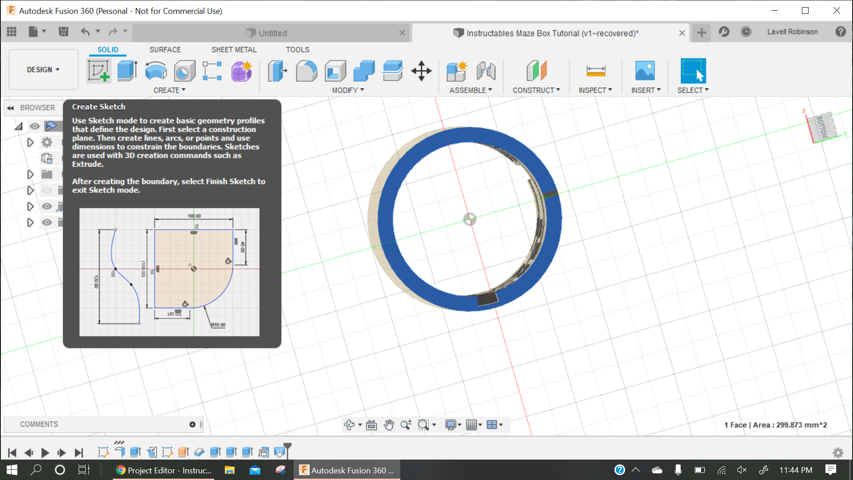This screenshot has width=853, height=480.
Task: Click Lavell Robinson account name
Action: point(792,32)
